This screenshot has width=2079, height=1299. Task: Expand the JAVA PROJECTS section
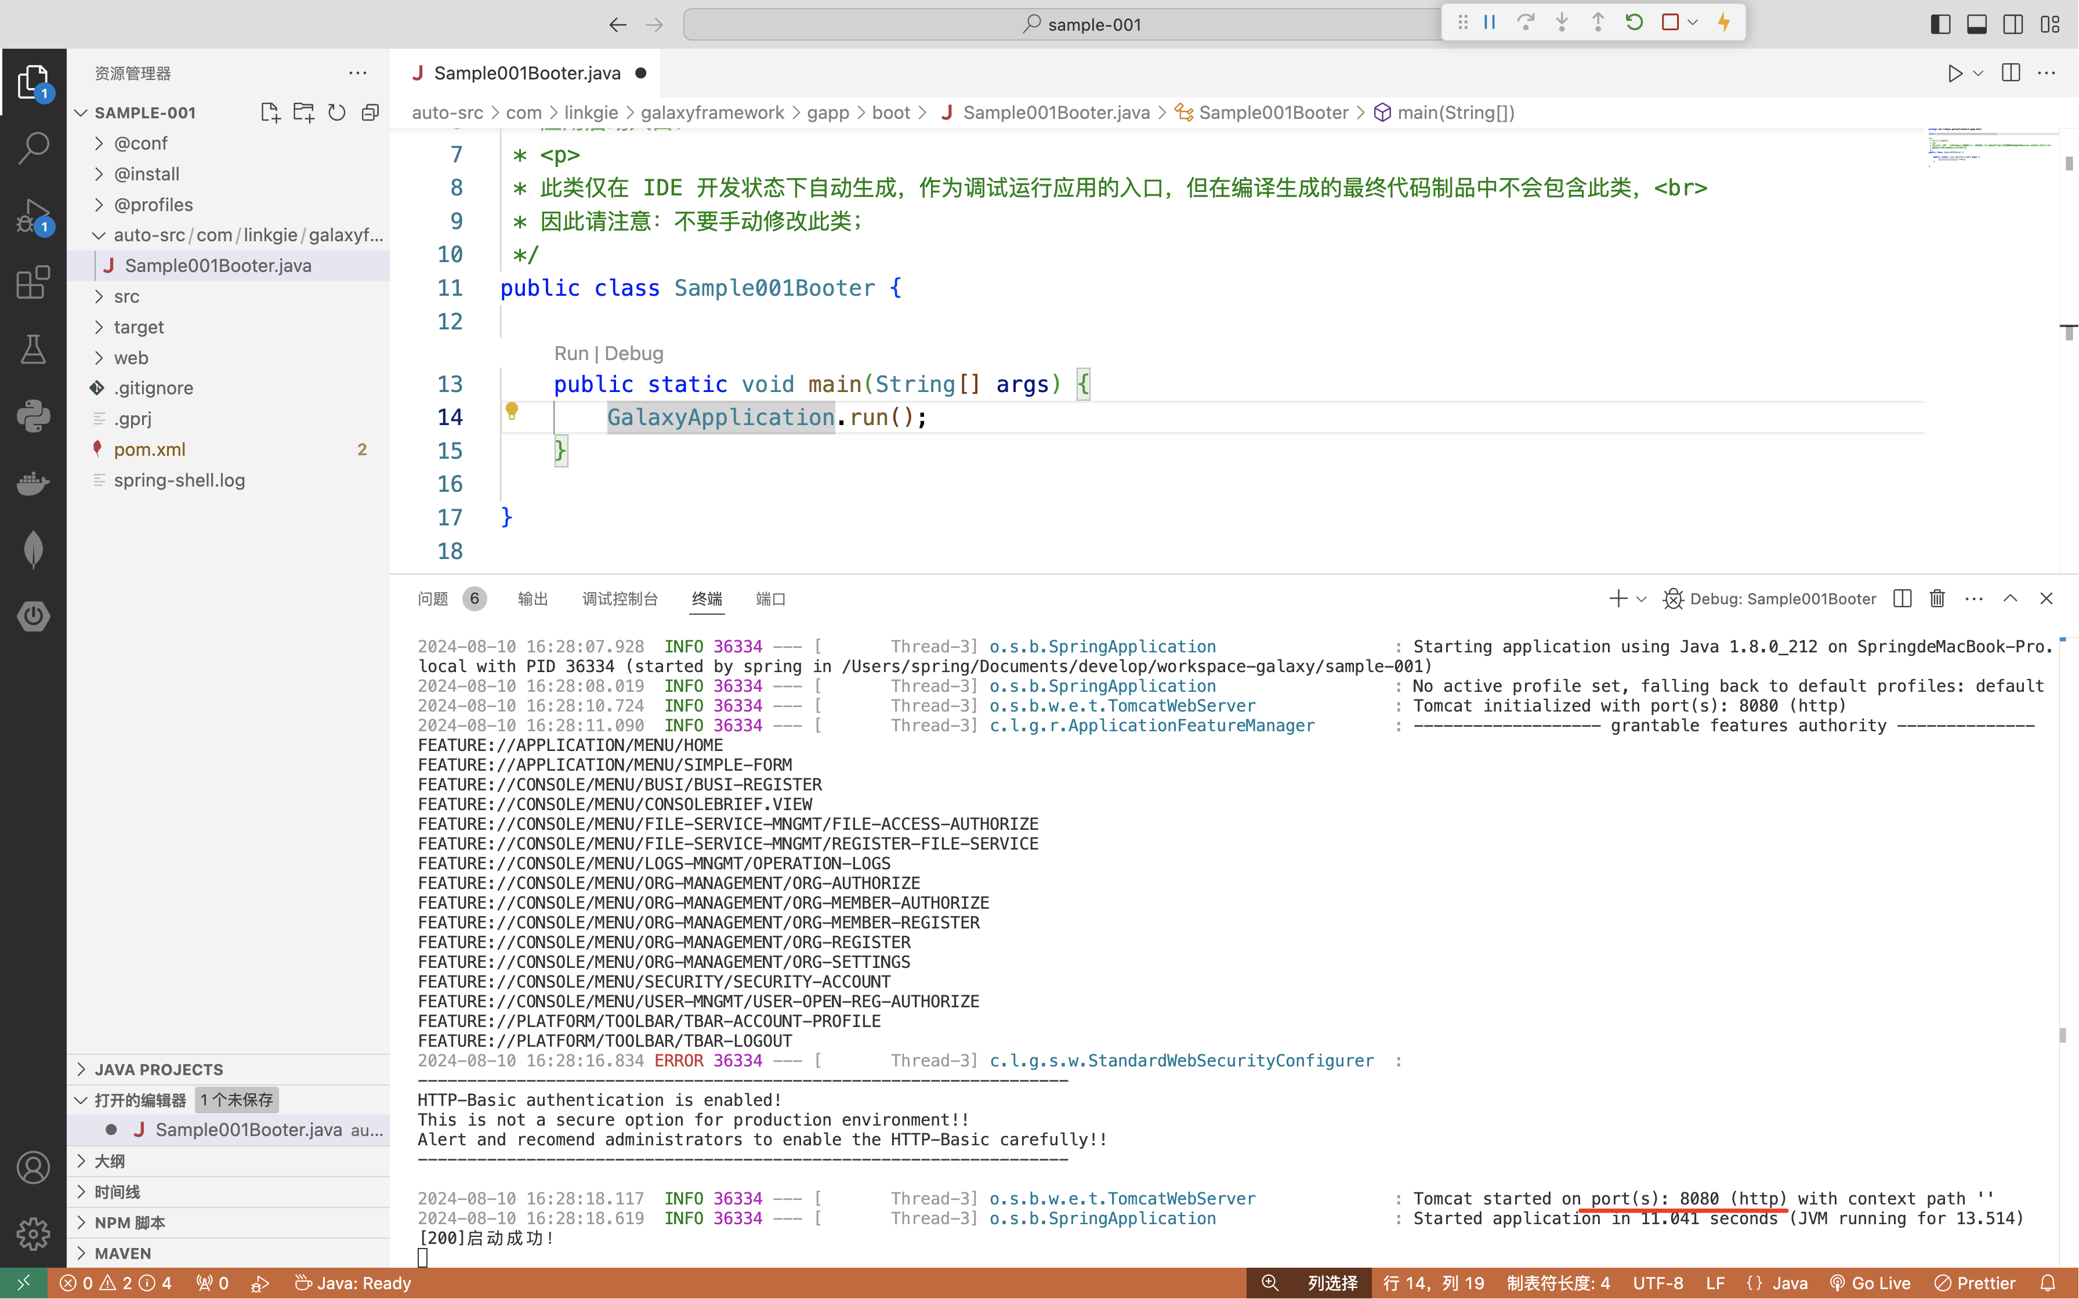227,1069
